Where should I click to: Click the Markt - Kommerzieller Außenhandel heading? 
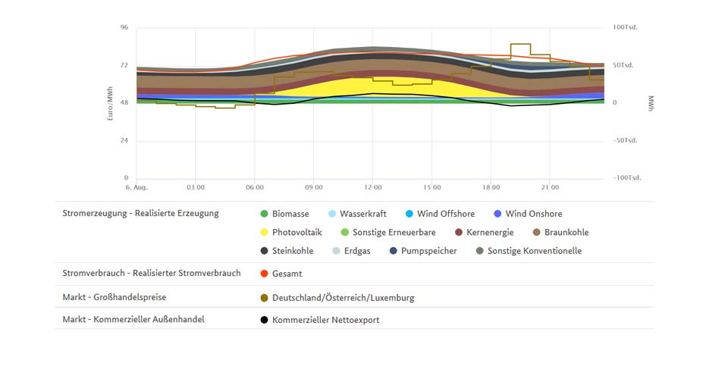[133, 319]
